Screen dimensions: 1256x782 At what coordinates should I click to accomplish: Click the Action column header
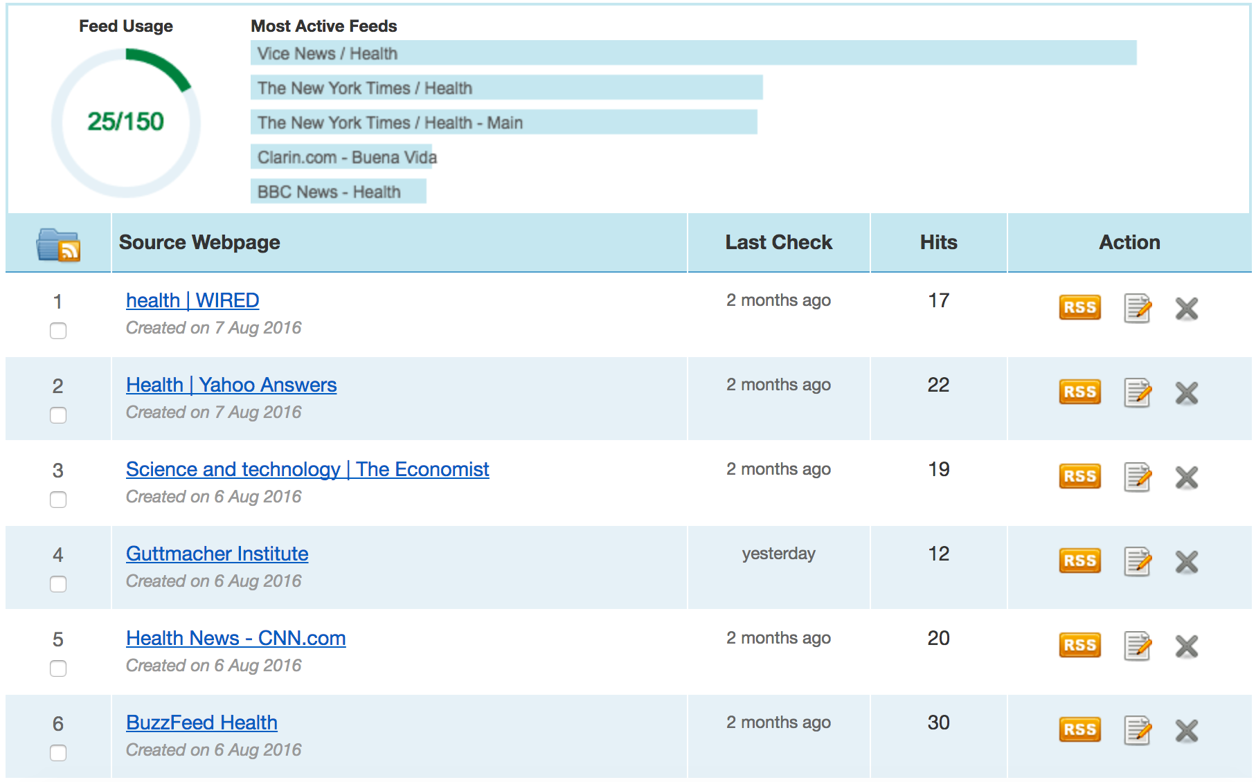coord(1129,242)
